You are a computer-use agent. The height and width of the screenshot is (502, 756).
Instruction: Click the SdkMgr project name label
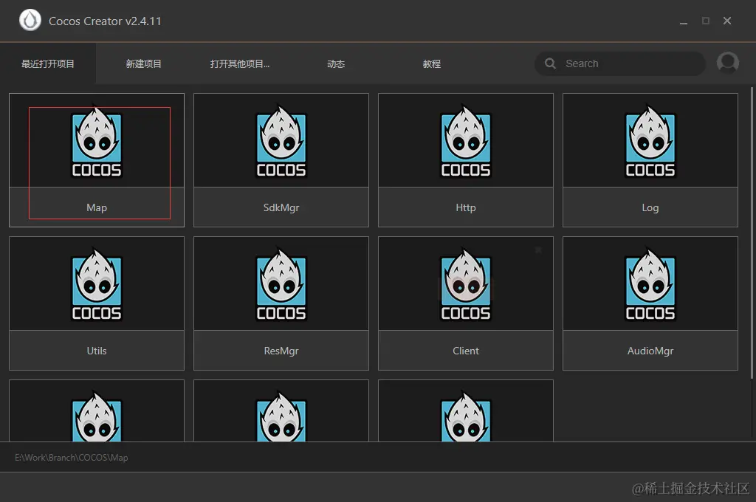click(x=281, y=208)
